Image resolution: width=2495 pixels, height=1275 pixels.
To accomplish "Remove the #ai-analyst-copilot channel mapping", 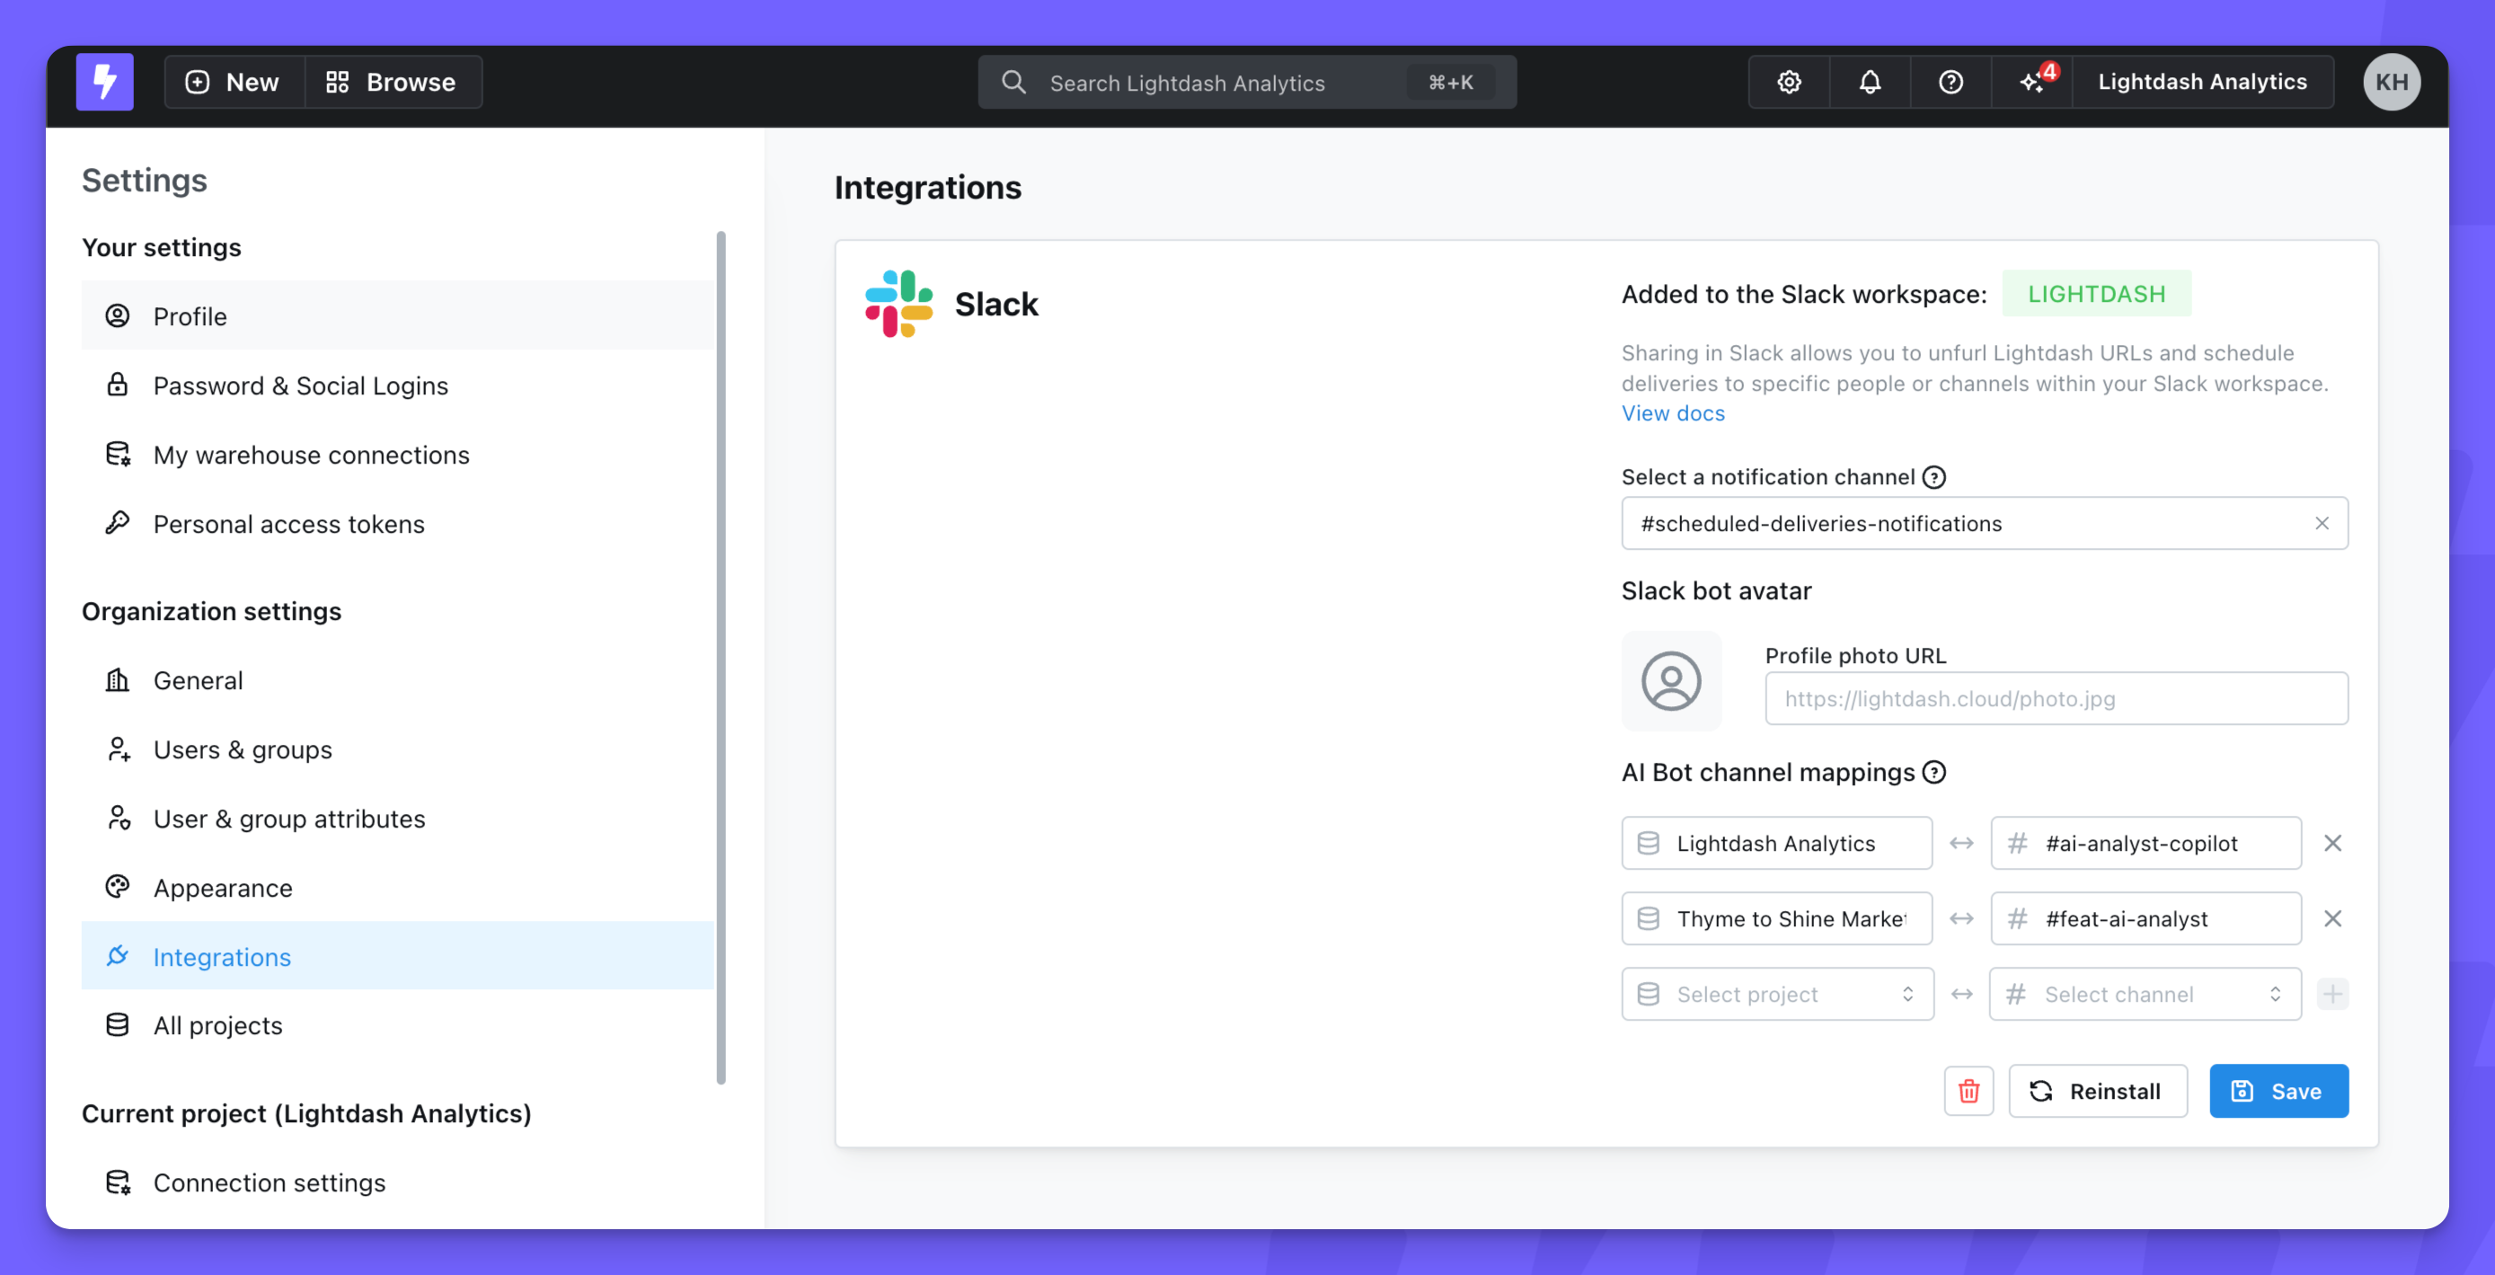I will click(x=2332, y=843).
